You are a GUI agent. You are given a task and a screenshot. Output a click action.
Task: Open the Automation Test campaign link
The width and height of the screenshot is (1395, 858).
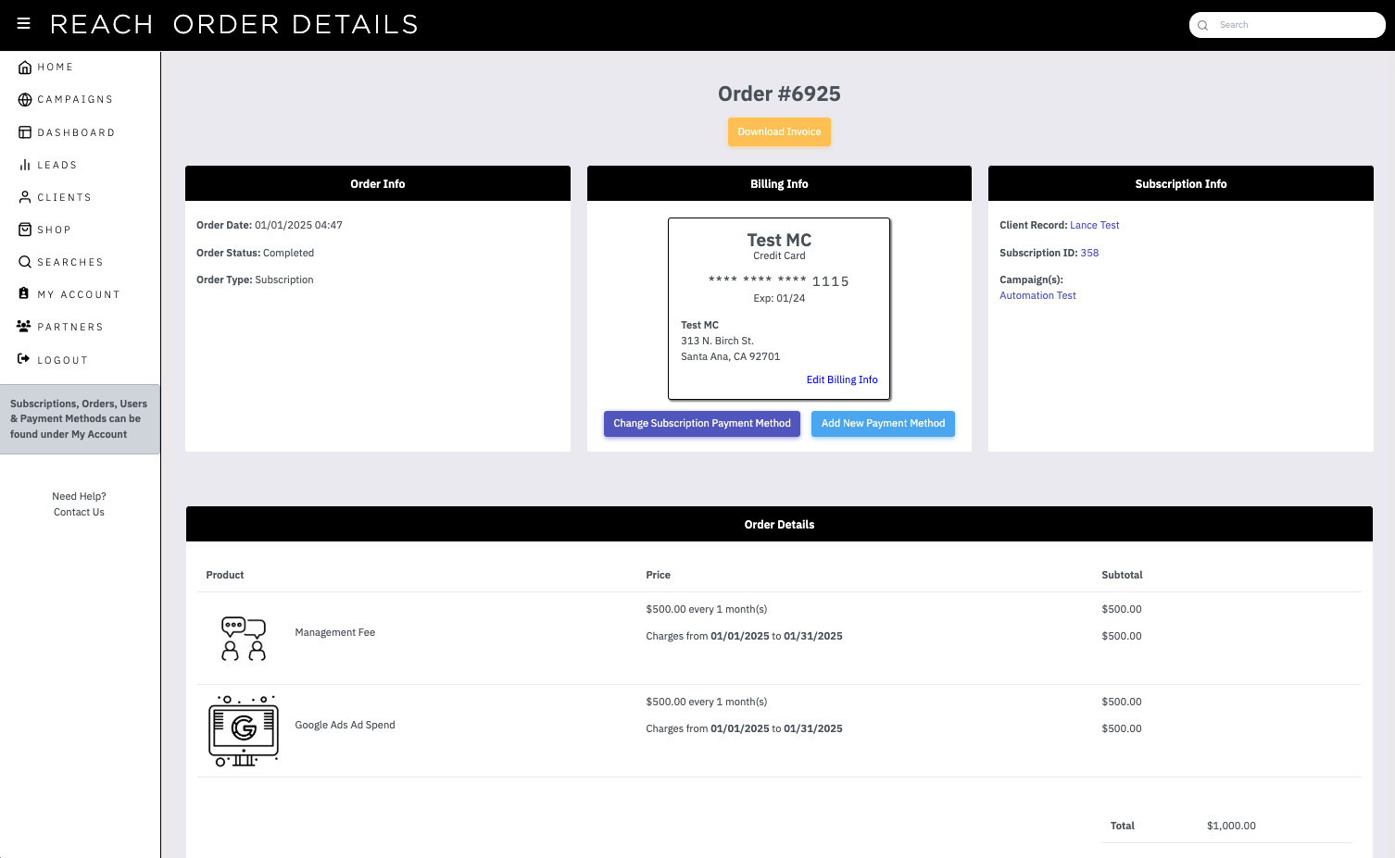pos(1037,295)
